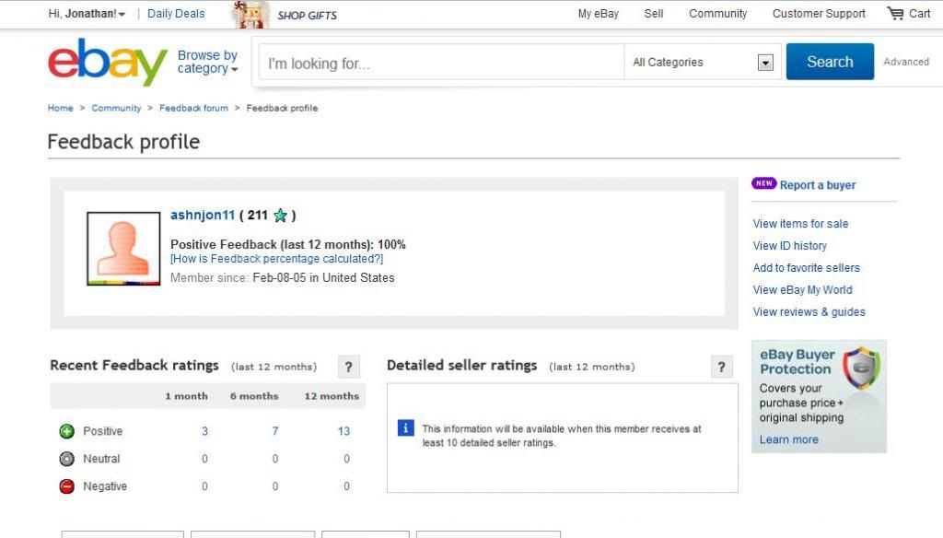943x538 pixels.
Task: Open View ID history link
Action: point(789,246)
